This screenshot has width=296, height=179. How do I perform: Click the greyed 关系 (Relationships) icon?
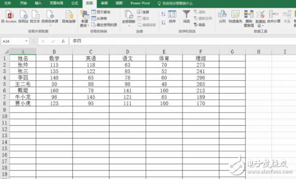(287, 17)
